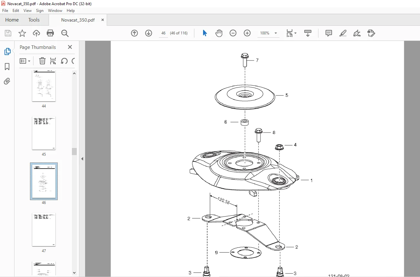This screenshot has height=277, width=420.
Task: Switch to the Tools tab
Action: 34,20
